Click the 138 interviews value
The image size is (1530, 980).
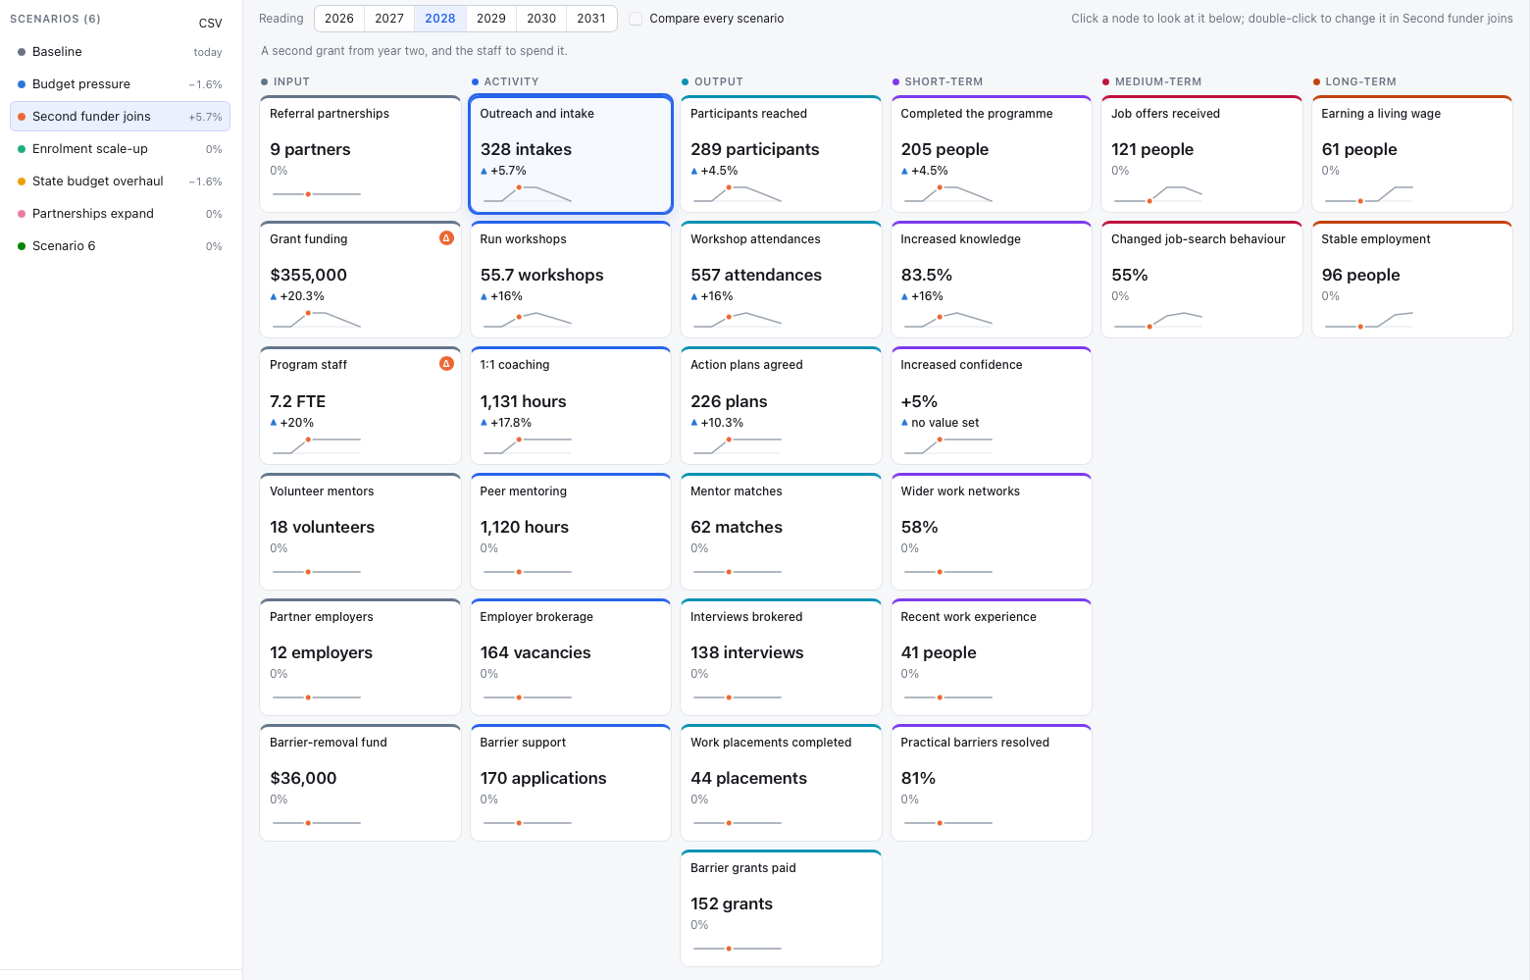(747, 652)
